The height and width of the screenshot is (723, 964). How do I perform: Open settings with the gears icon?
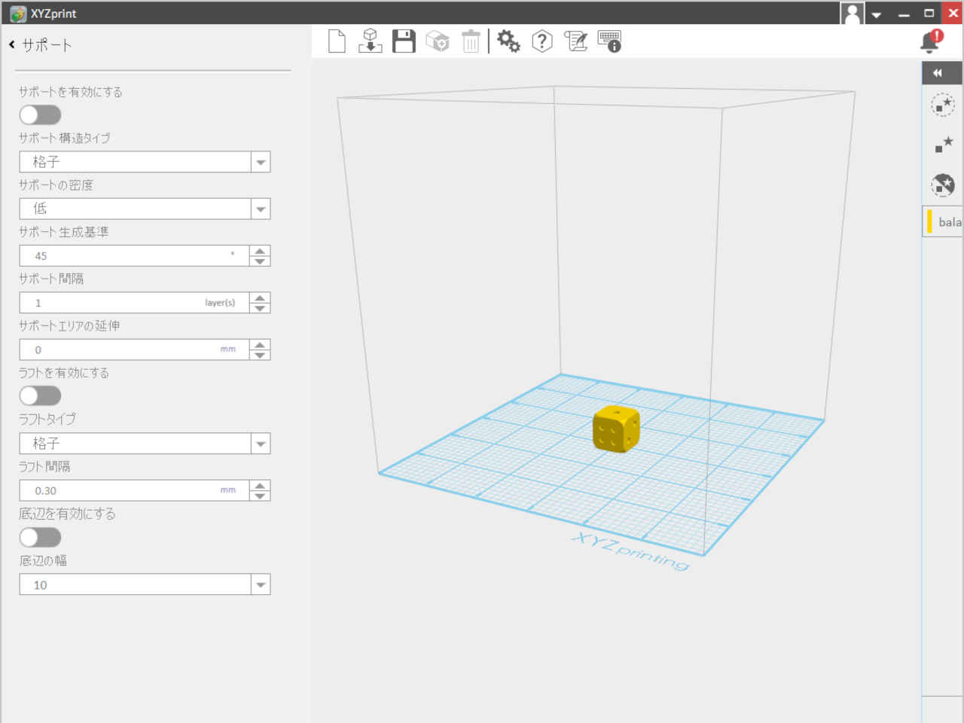pos(508,41)
